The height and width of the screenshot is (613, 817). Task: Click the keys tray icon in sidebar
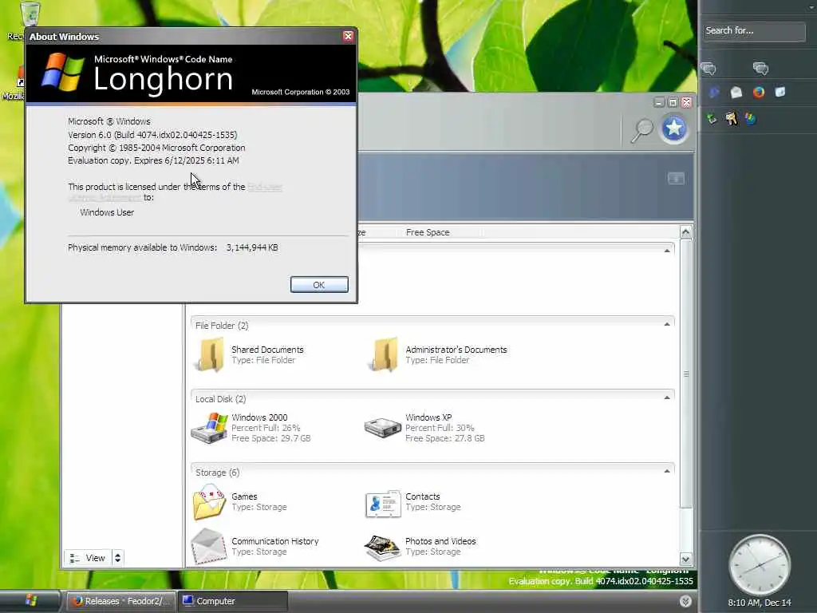point(731,119)
